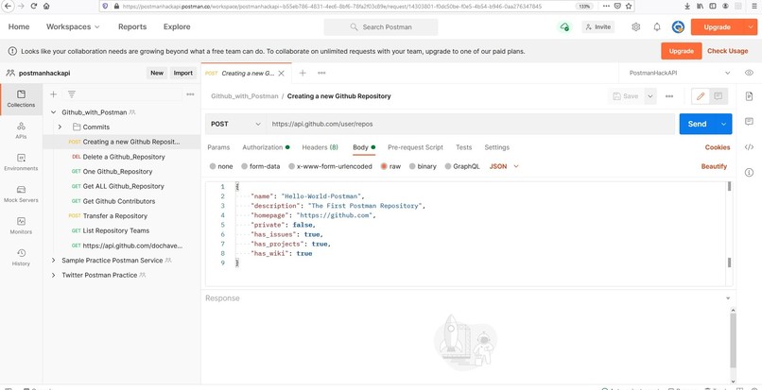762x390 pixels.
Task: Open the History sidebar panel
Action: pos(21,258)
